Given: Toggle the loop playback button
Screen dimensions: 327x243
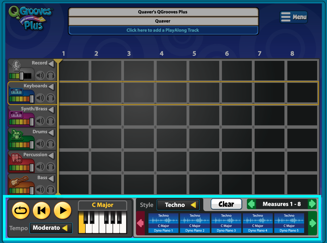Looking at the screenshot, I should point(21,211).
